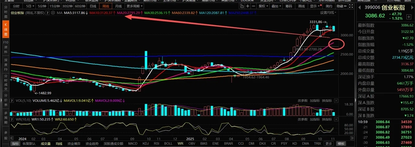
Task: Click the MA250:2448.37 legend value
Action: tap(241, 13)
